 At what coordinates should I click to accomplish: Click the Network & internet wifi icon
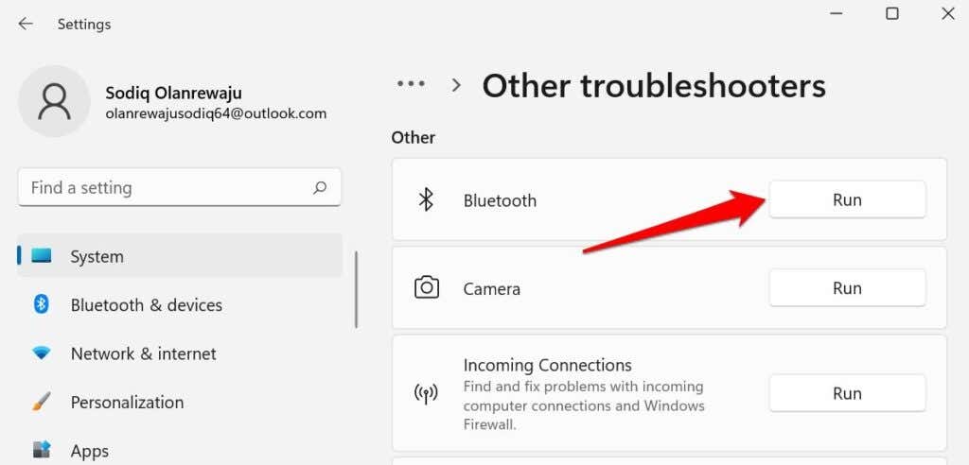point(42,353)
